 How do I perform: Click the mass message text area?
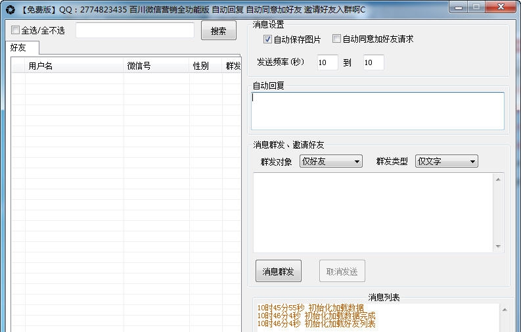coord(373,213)
